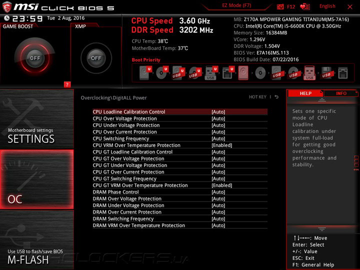Select the UEFI USB CD/DVD boot icon
The height and width of the screenshot is (270, 360).
coord(195,73)
